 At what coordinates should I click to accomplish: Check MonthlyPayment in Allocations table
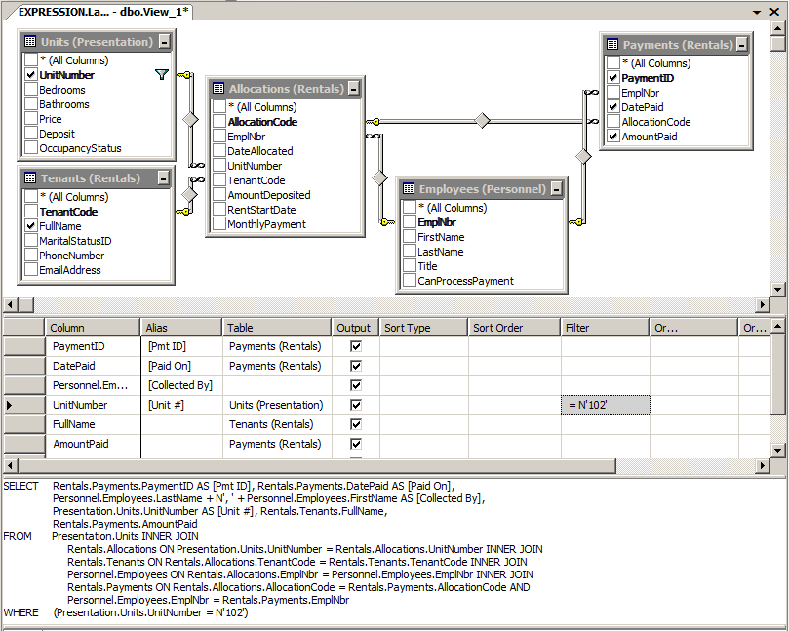pyautogui.click(x=218, y=224)
